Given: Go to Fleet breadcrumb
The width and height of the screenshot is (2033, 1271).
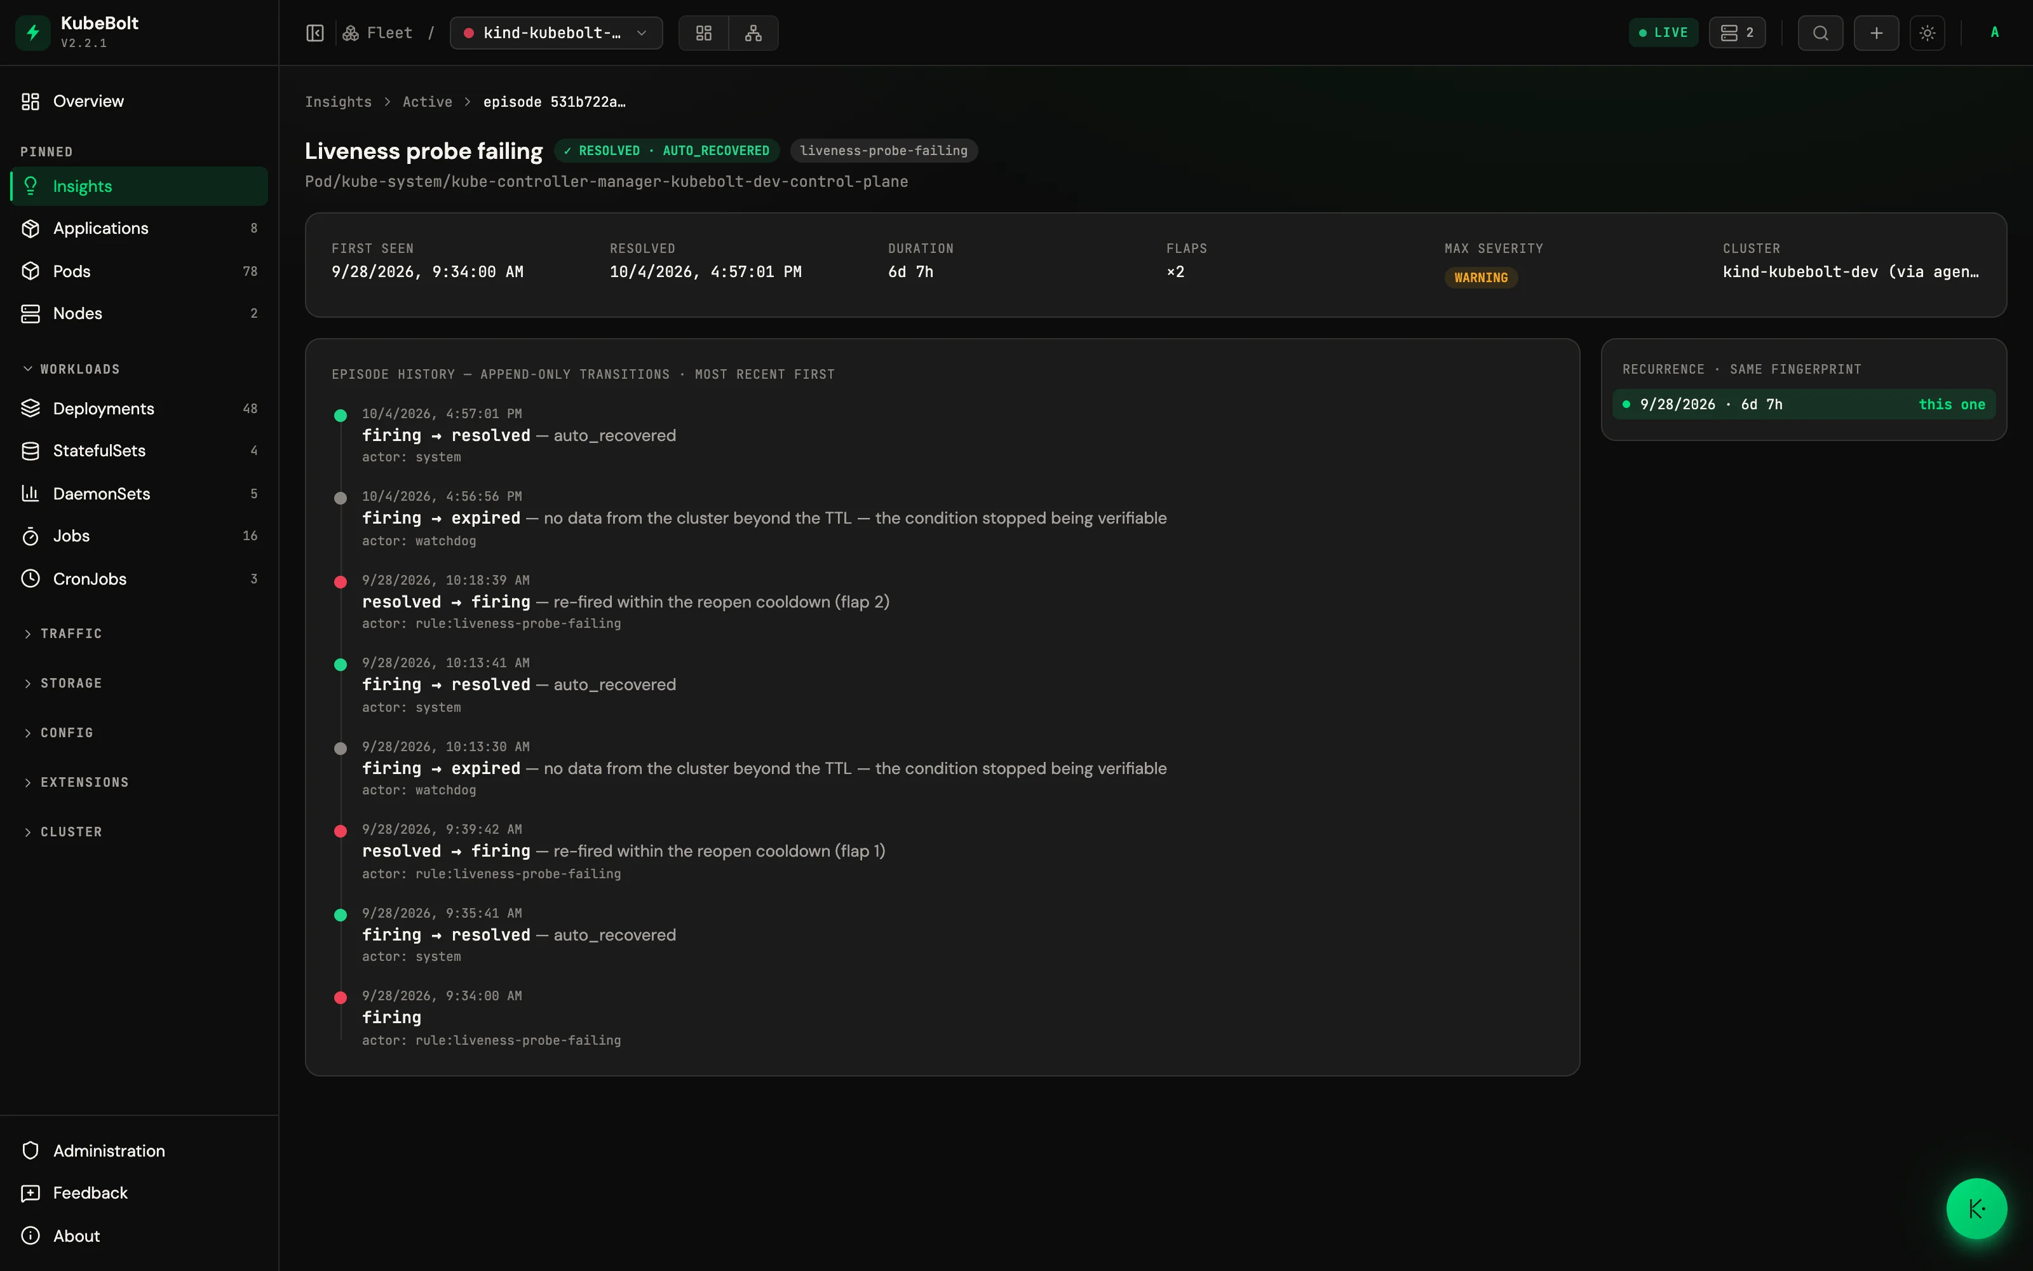Looking at the screenshot, I should point(378,33).
